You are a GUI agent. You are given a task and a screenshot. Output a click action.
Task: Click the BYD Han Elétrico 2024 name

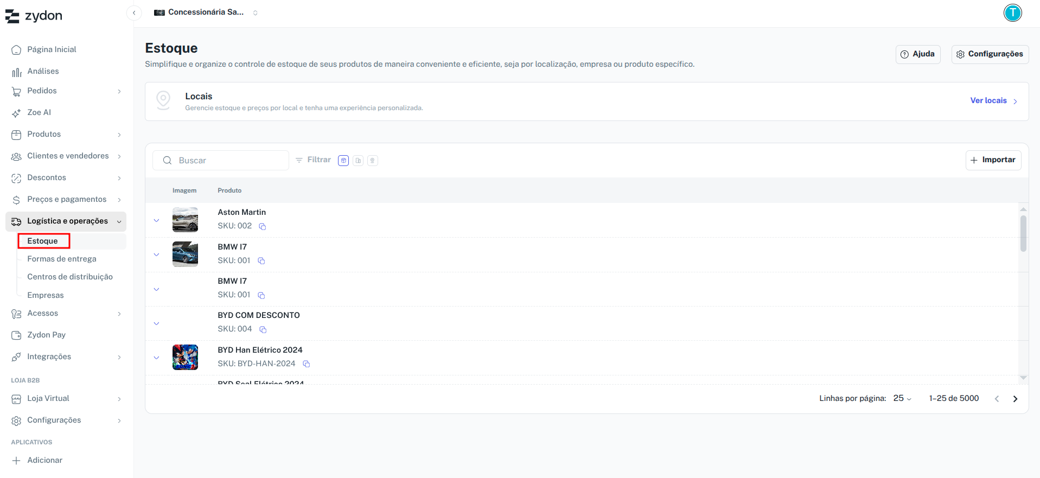pyautogui.click(x=260, y=350)
